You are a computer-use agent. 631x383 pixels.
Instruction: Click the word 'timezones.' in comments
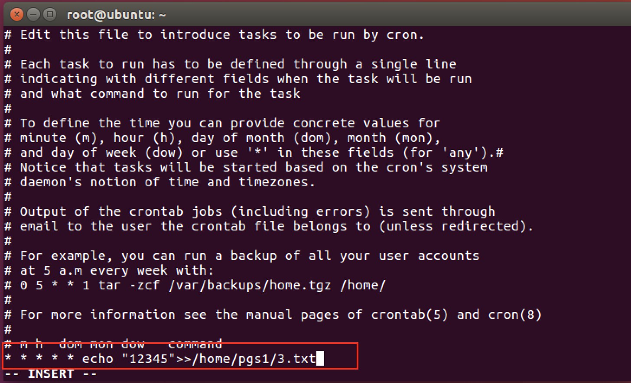[277, 182]
